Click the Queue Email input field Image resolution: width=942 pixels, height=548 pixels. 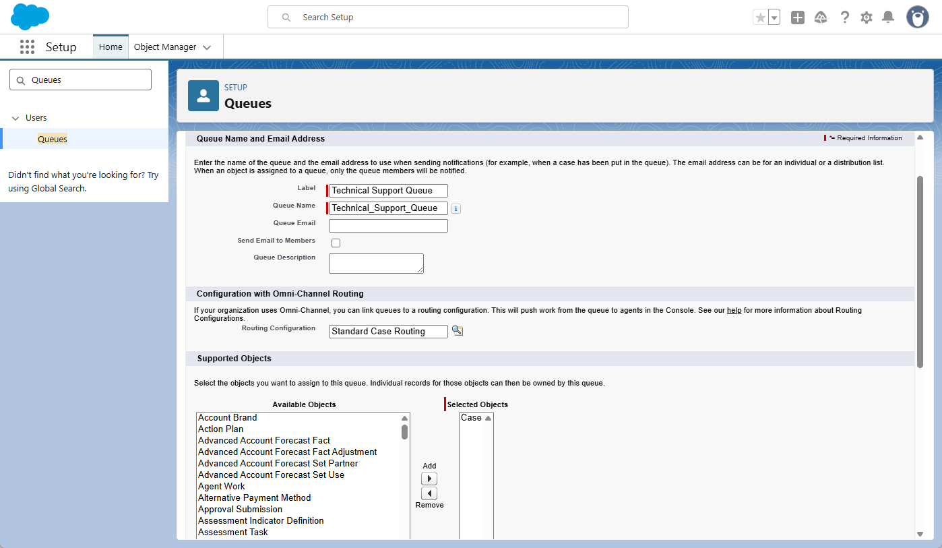pos(388,226)
